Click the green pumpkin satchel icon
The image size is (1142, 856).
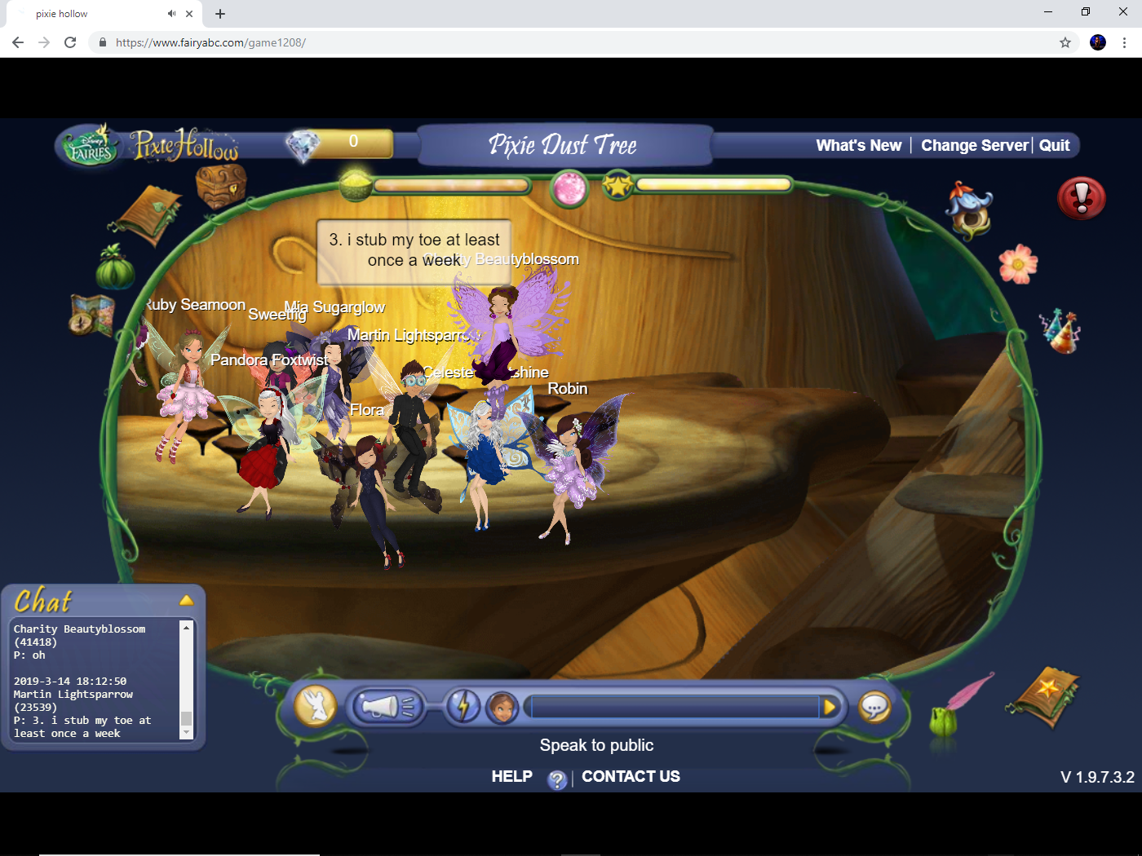click(x=116, y=269)
